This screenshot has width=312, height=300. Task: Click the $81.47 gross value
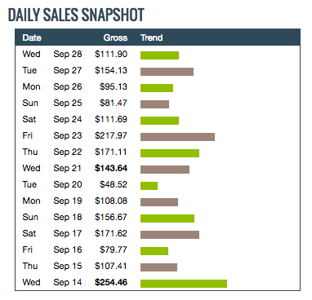(114, 103)
